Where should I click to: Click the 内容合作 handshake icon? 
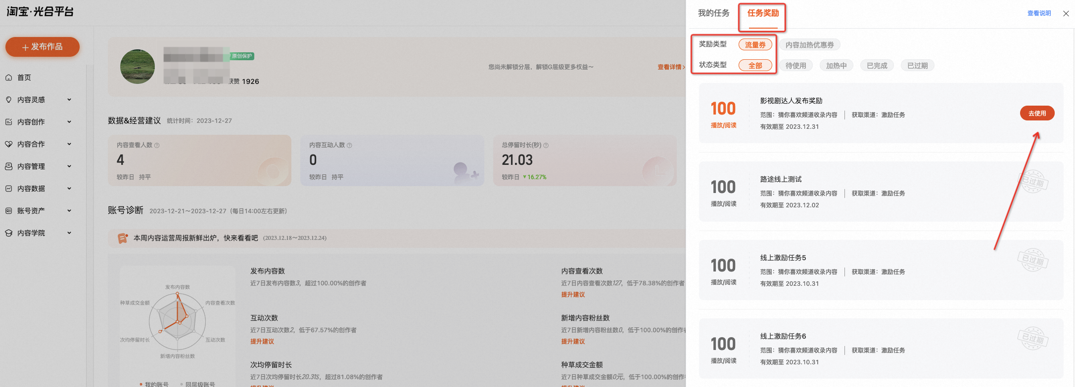pos(9,144)
